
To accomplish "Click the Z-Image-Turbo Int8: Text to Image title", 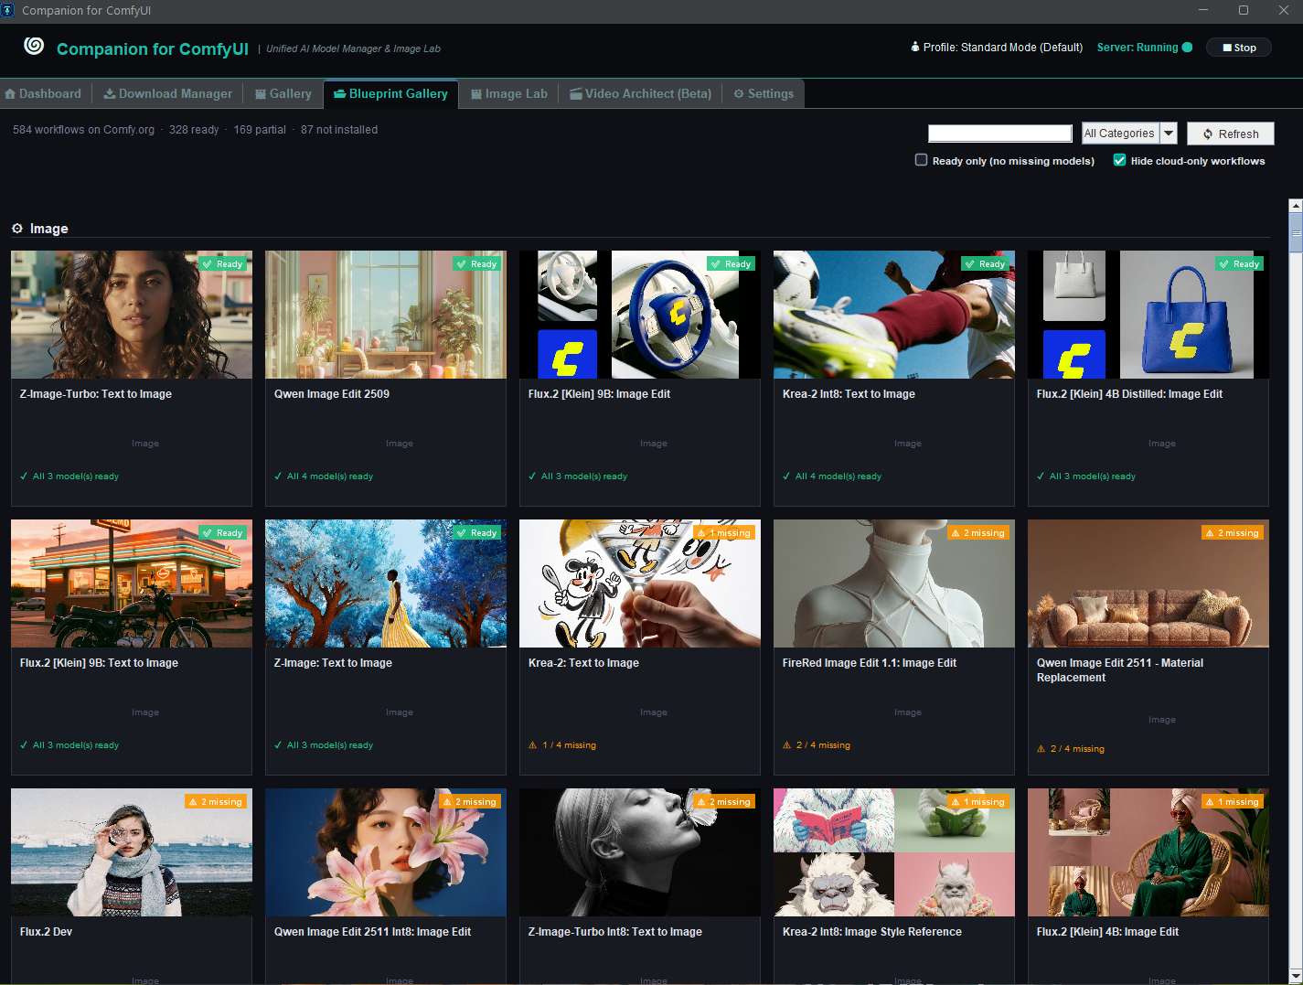I will click(615, 932).
